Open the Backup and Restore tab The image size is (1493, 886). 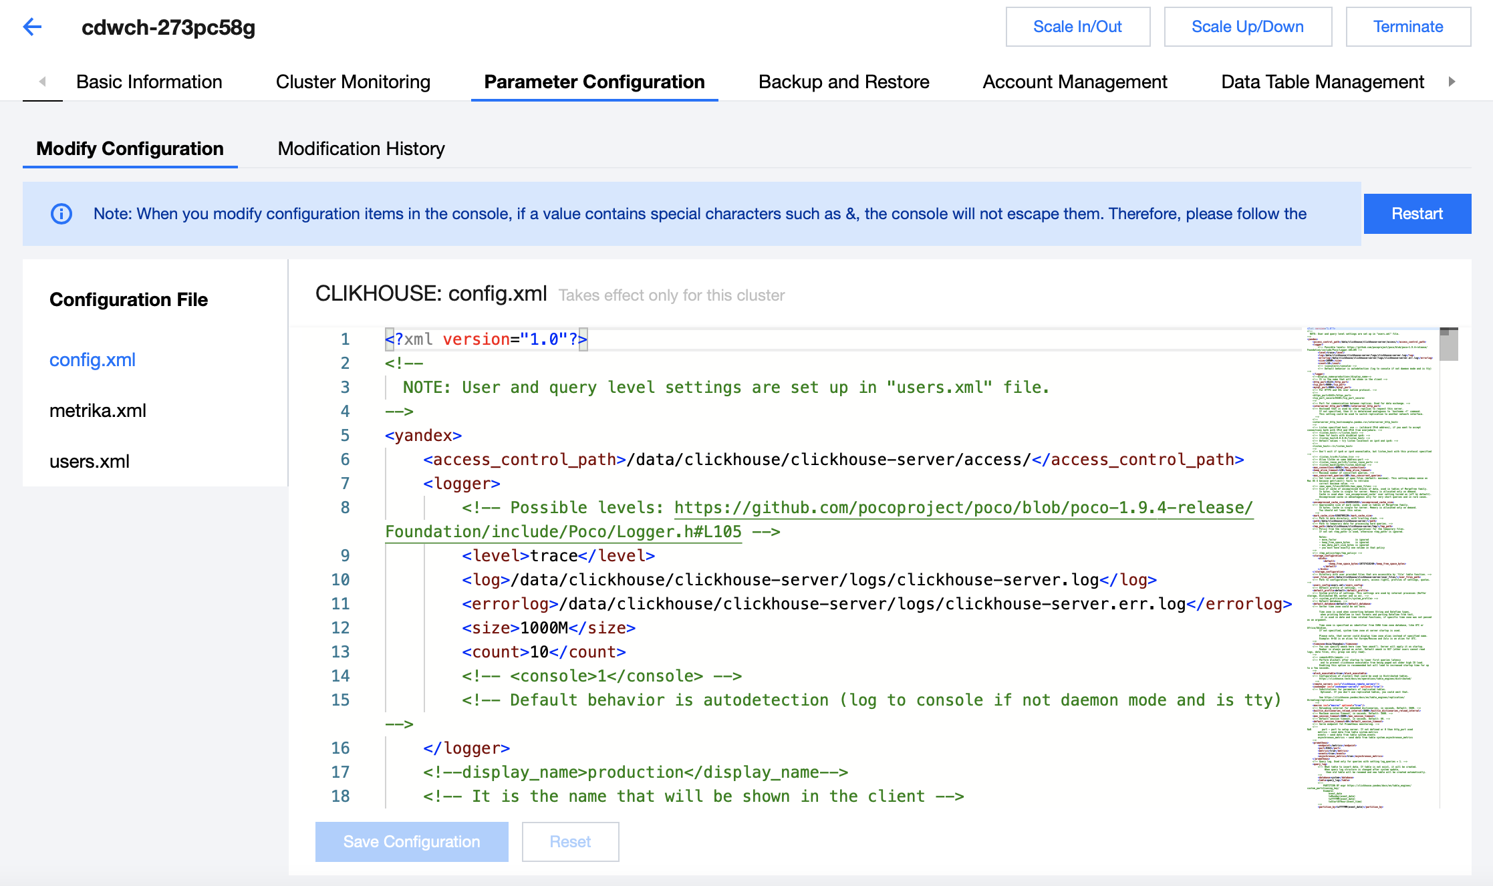point(843,82)
